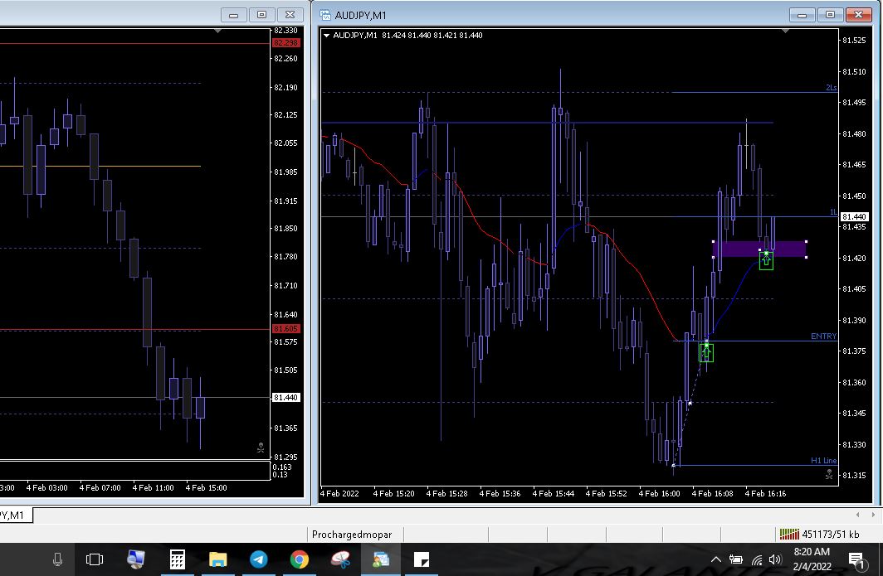Open Telegram from the taskbar

(x=259, y=559)
